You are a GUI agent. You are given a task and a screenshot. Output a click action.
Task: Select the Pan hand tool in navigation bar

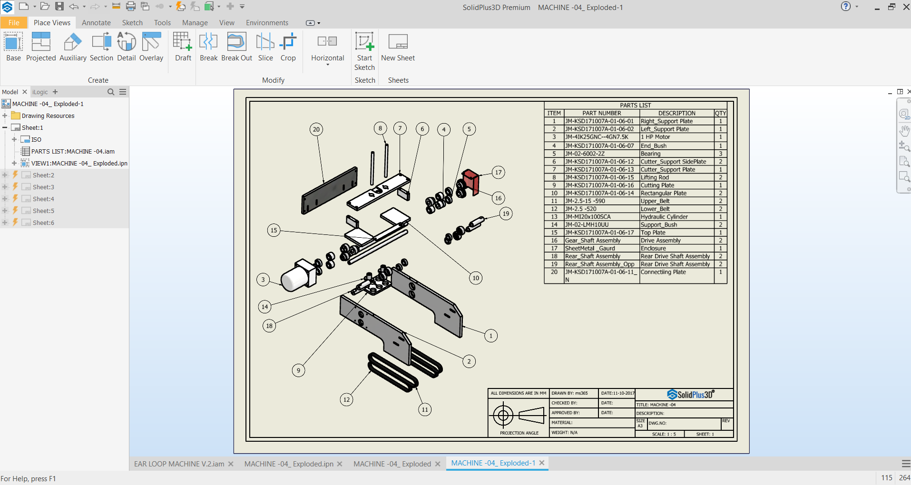tap(904, 130)
